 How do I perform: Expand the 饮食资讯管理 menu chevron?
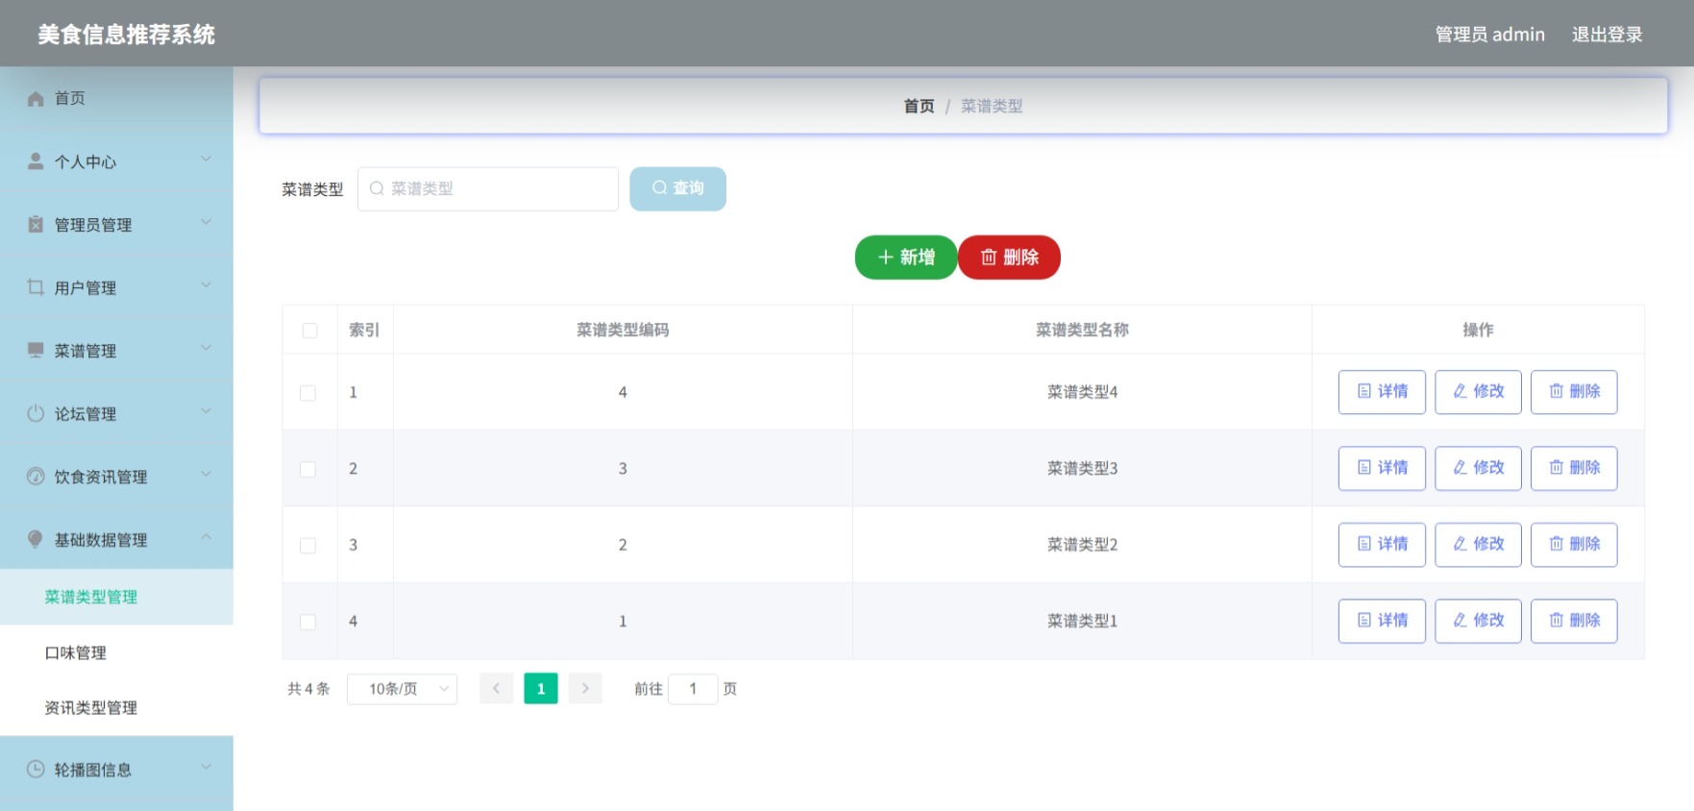point(206,474)
